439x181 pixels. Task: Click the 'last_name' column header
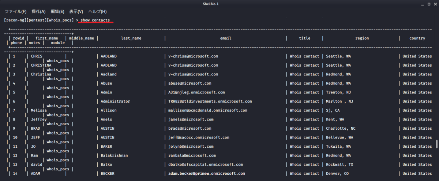pyautogui.click(x=131, y=38)
